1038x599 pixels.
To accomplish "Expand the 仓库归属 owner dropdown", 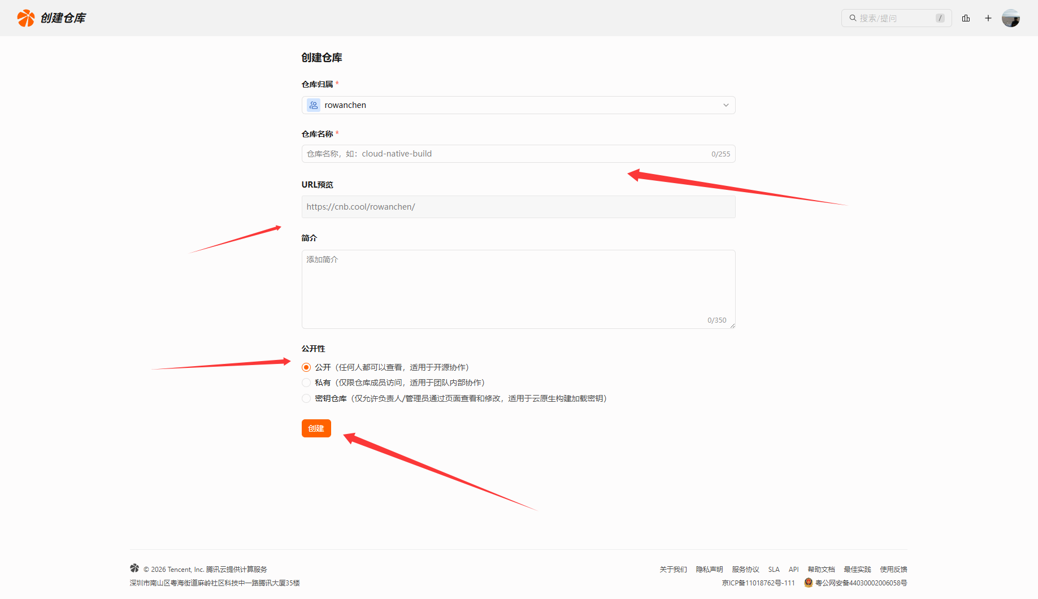I will click(518, 105).
